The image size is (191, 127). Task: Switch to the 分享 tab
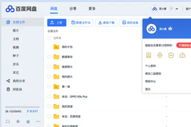[73, 9]
